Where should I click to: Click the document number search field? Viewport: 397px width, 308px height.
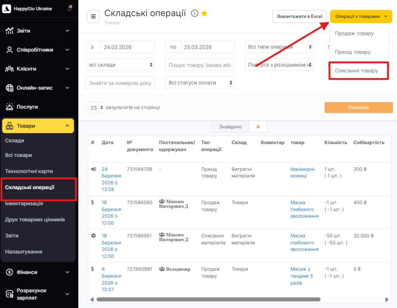coord(120,83)
